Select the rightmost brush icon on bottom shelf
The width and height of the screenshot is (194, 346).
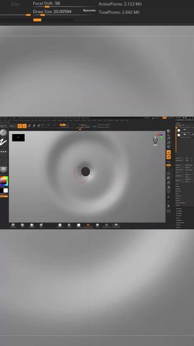[116, 225]
